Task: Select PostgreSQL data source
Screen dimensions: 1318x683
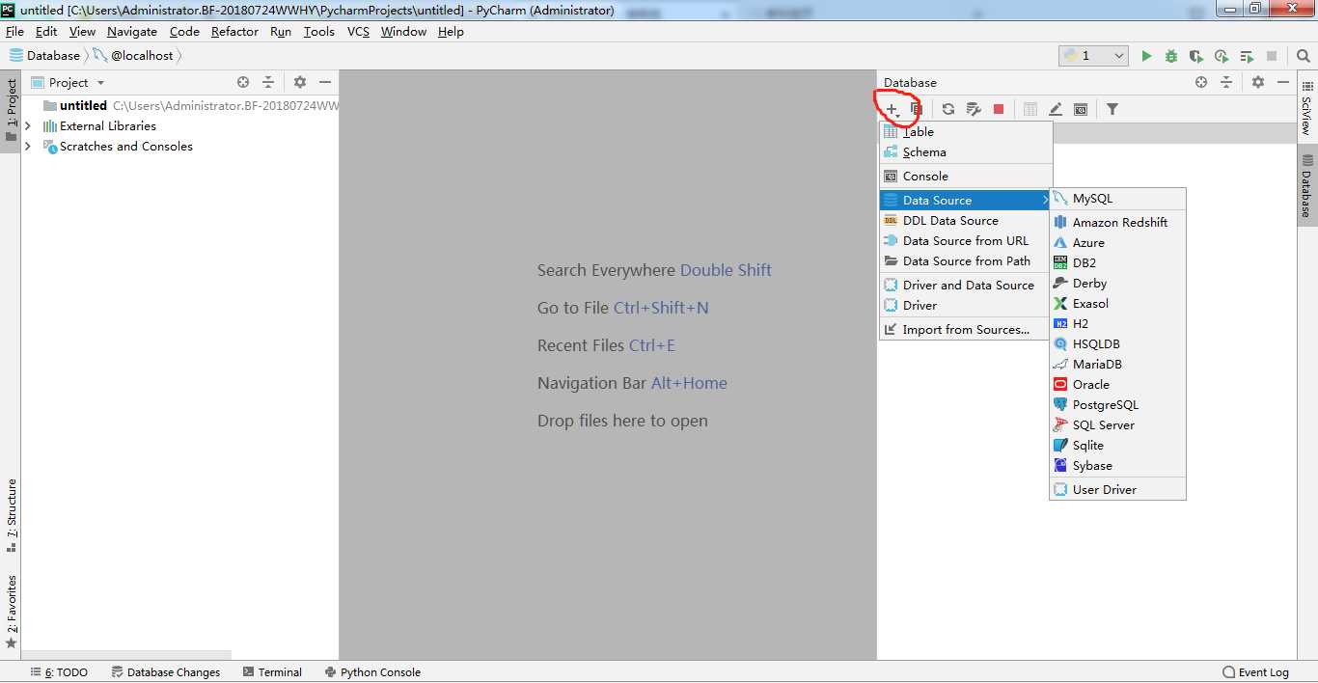Action: (x=1117, y=405)
